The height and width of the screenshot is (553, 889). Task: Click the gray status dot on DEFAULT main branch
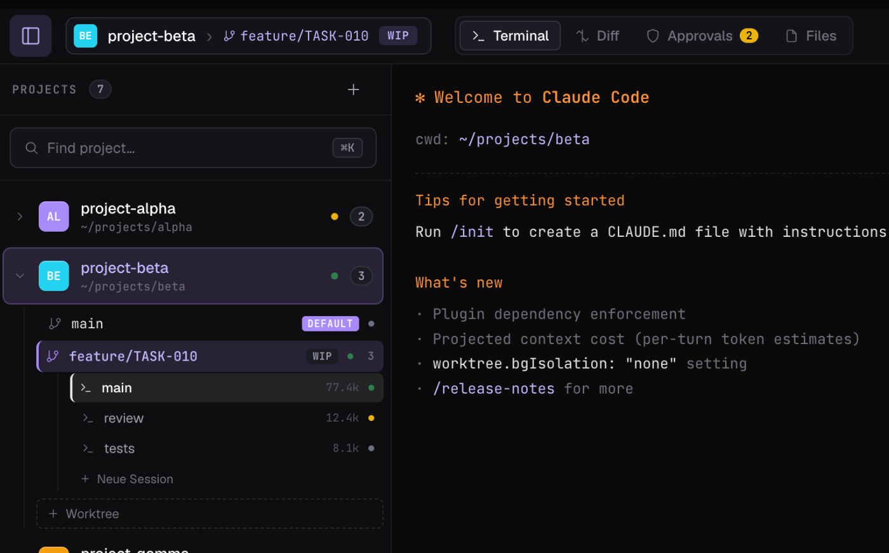click(371, 324)
